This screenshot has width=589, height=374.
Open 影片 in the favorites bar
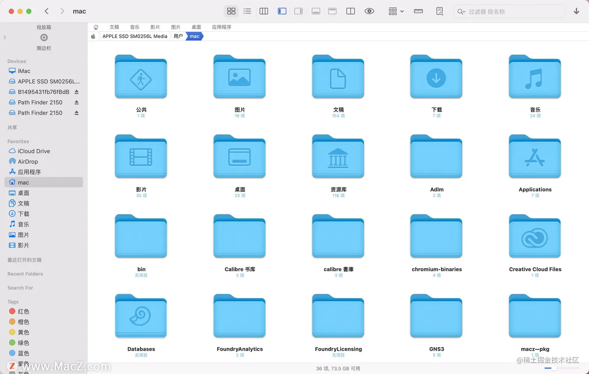point(155,27)
